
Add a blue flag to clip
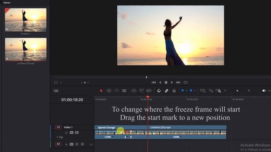(x=183, y=90)
